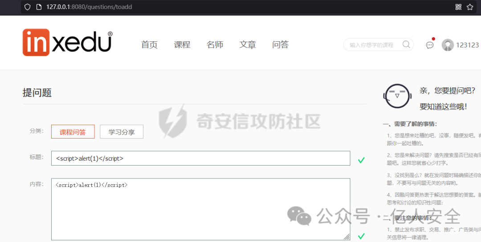Open the 文章 navigation item
481x242 pixels.
248,45
